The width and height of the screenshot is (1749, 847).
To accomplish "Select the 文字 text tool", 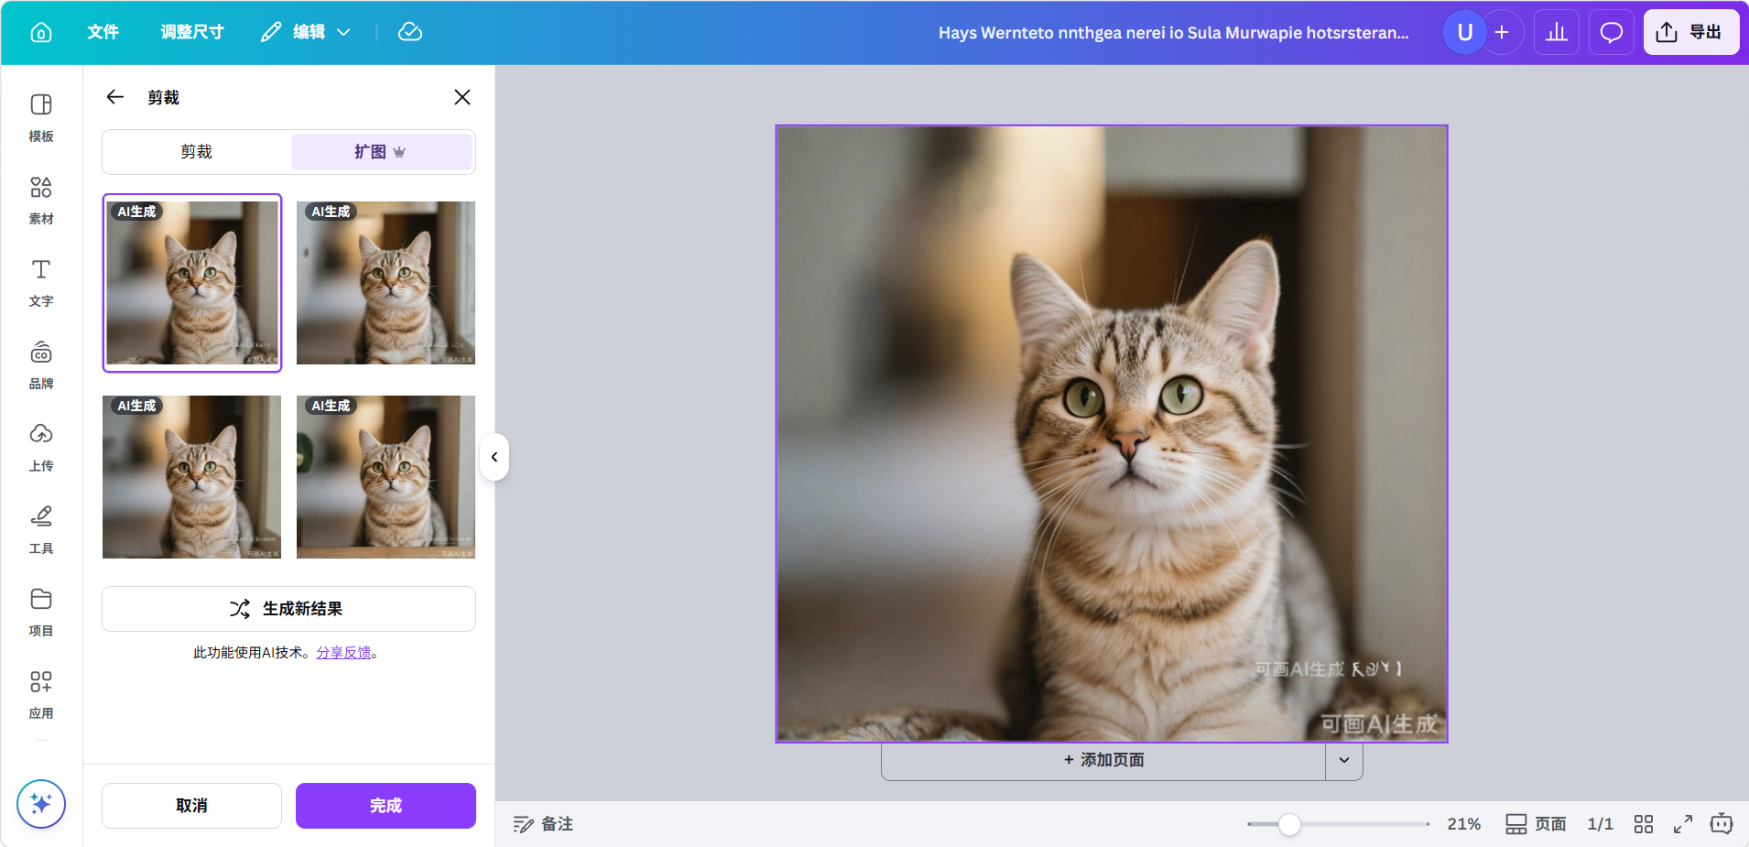I will point(41,282).
